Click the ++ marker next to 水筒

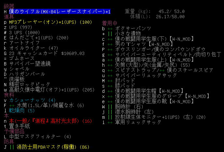[12, 105]
